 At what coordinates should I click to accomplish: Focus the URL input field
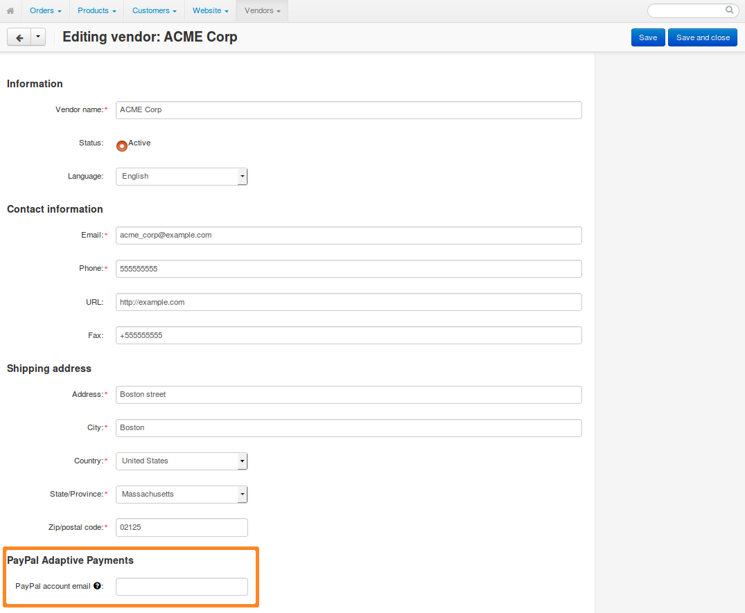pyautogui.click(x=349, y=302)
